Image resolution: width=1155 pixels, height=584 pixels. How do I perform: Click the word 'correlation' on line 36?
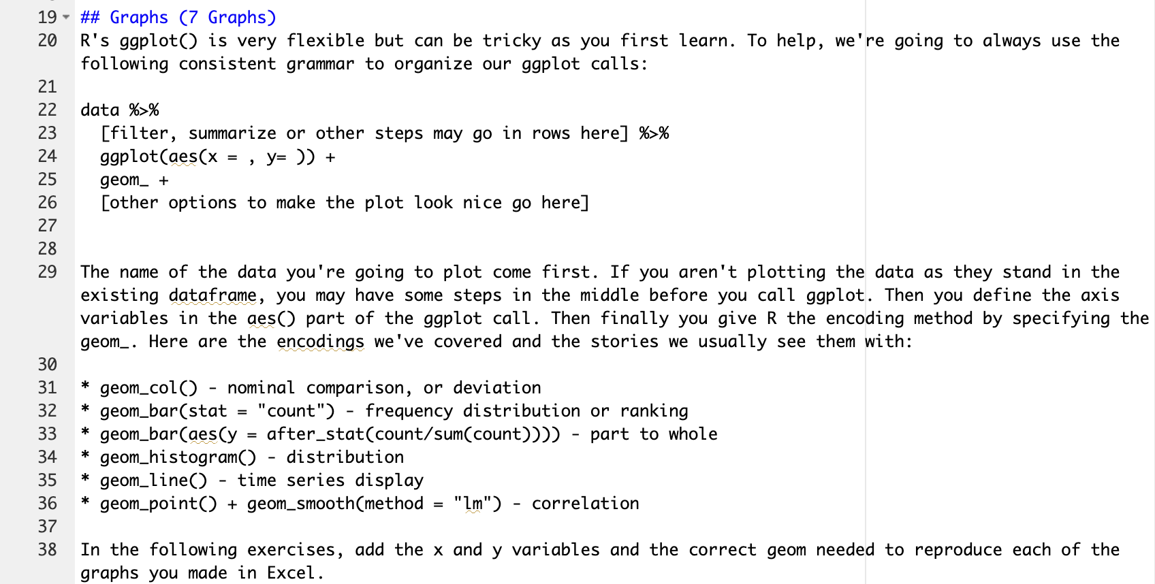click(585, 503)
